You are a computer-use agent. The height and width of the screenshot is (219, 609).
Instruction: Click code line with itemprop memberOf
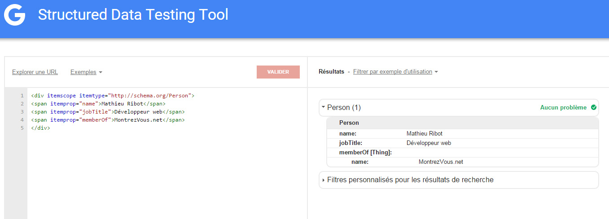tap(108, 120)
